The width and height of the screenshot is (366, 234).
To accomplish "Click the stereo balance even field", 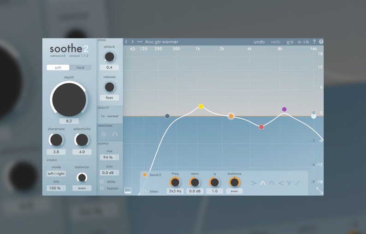I will (x=82, y=188).
